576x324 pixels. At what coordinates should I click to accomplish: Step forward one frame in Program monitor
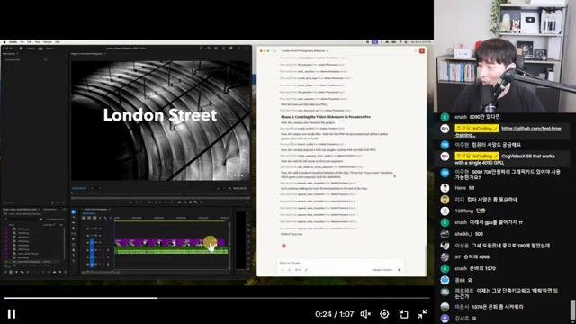[x=166, y=202]
